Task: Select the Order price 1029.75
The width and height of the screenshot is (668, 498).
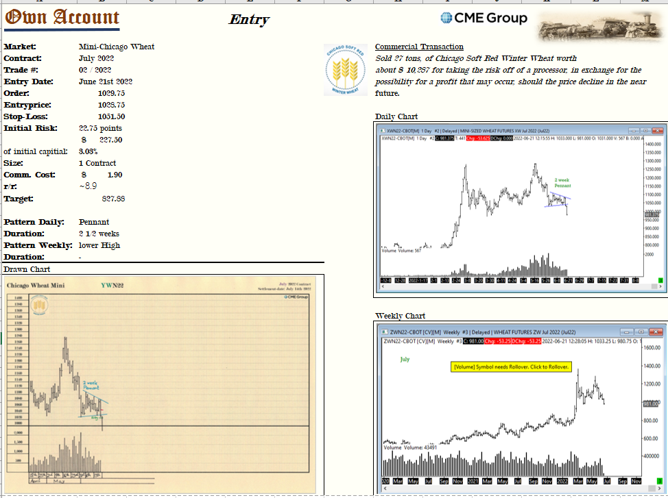Action: pyautogui.click(x=111, y=93)
